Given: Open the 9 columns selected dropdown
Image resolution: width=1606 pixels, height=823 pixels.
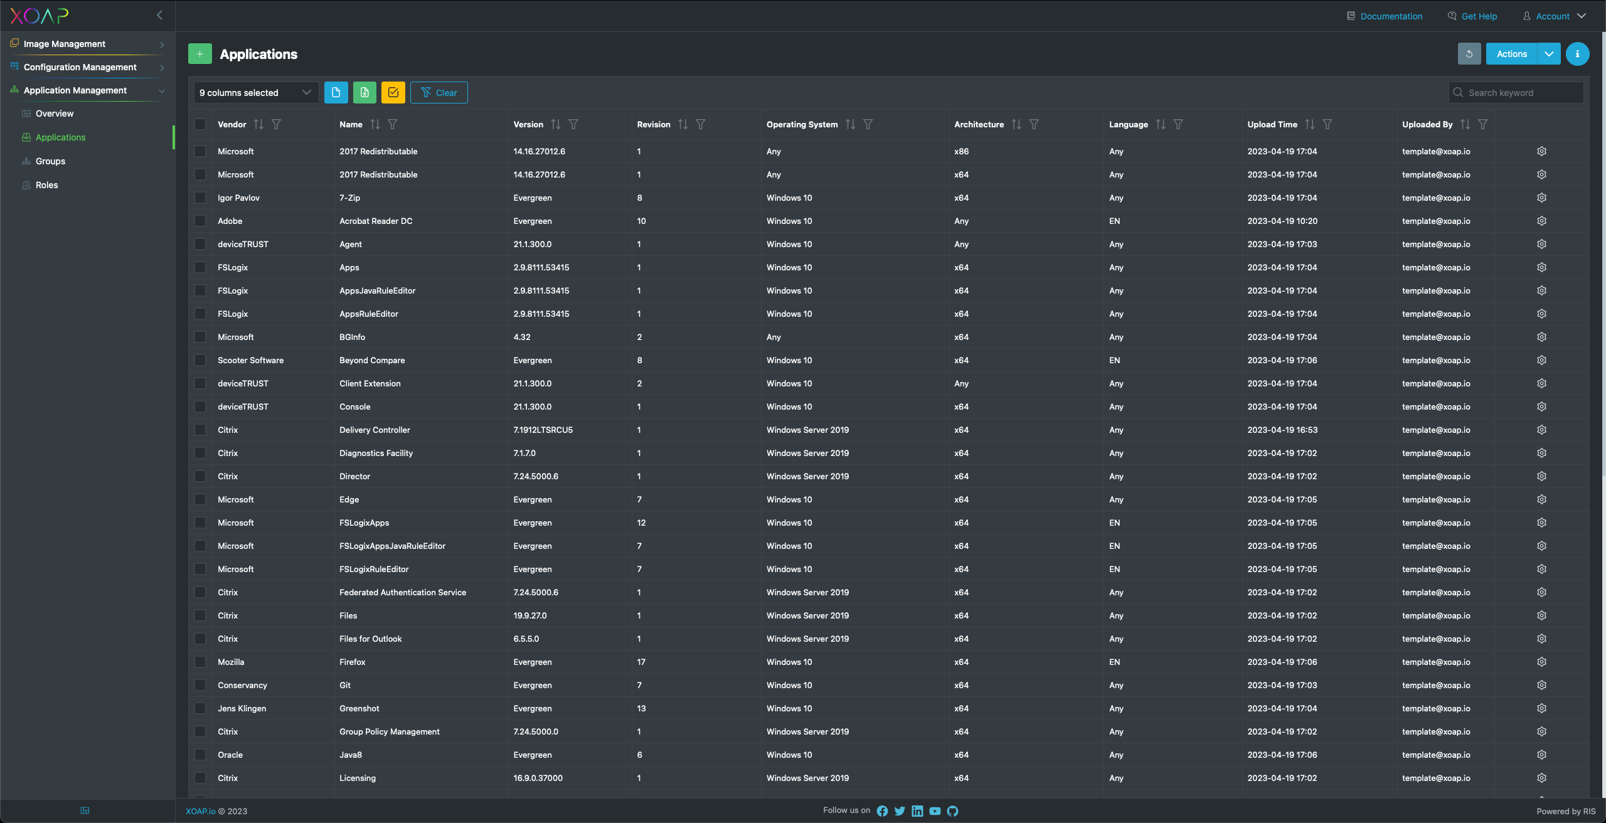Looking at the screenshot, I should pos(255,92).
